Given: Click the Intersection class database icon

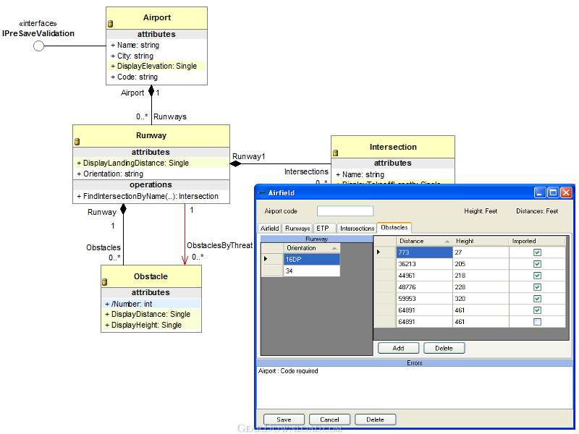Looking at the screenshot, I should [336, 153].
